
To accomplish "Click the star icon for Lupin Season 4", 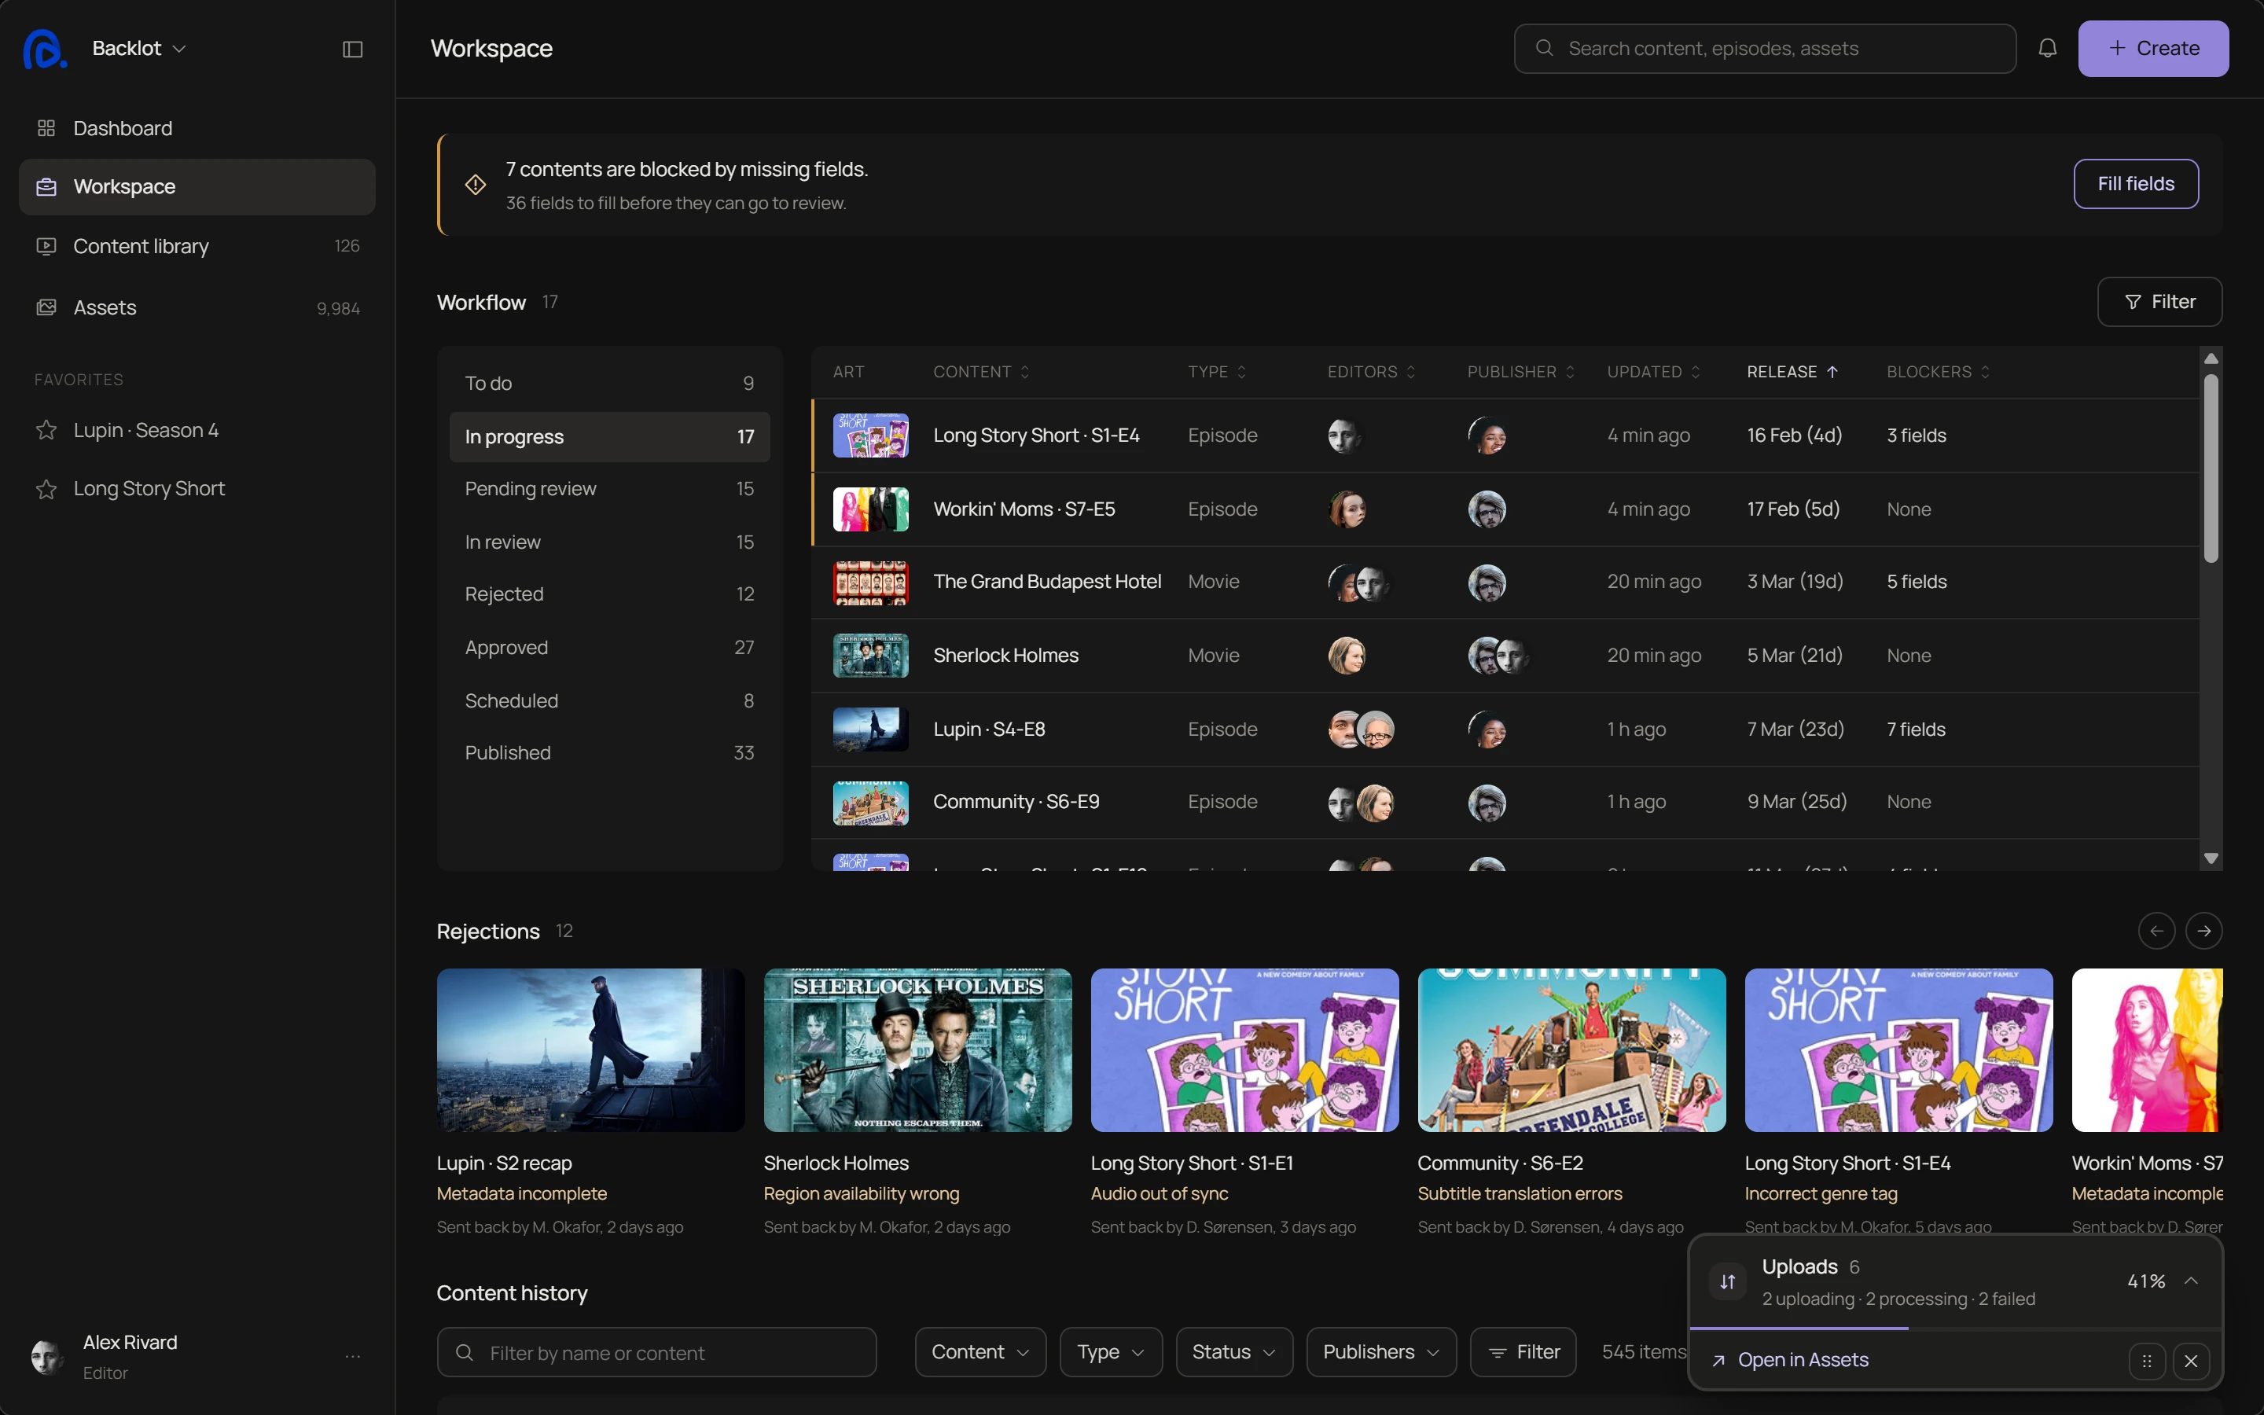I will (x=46, y=429).
